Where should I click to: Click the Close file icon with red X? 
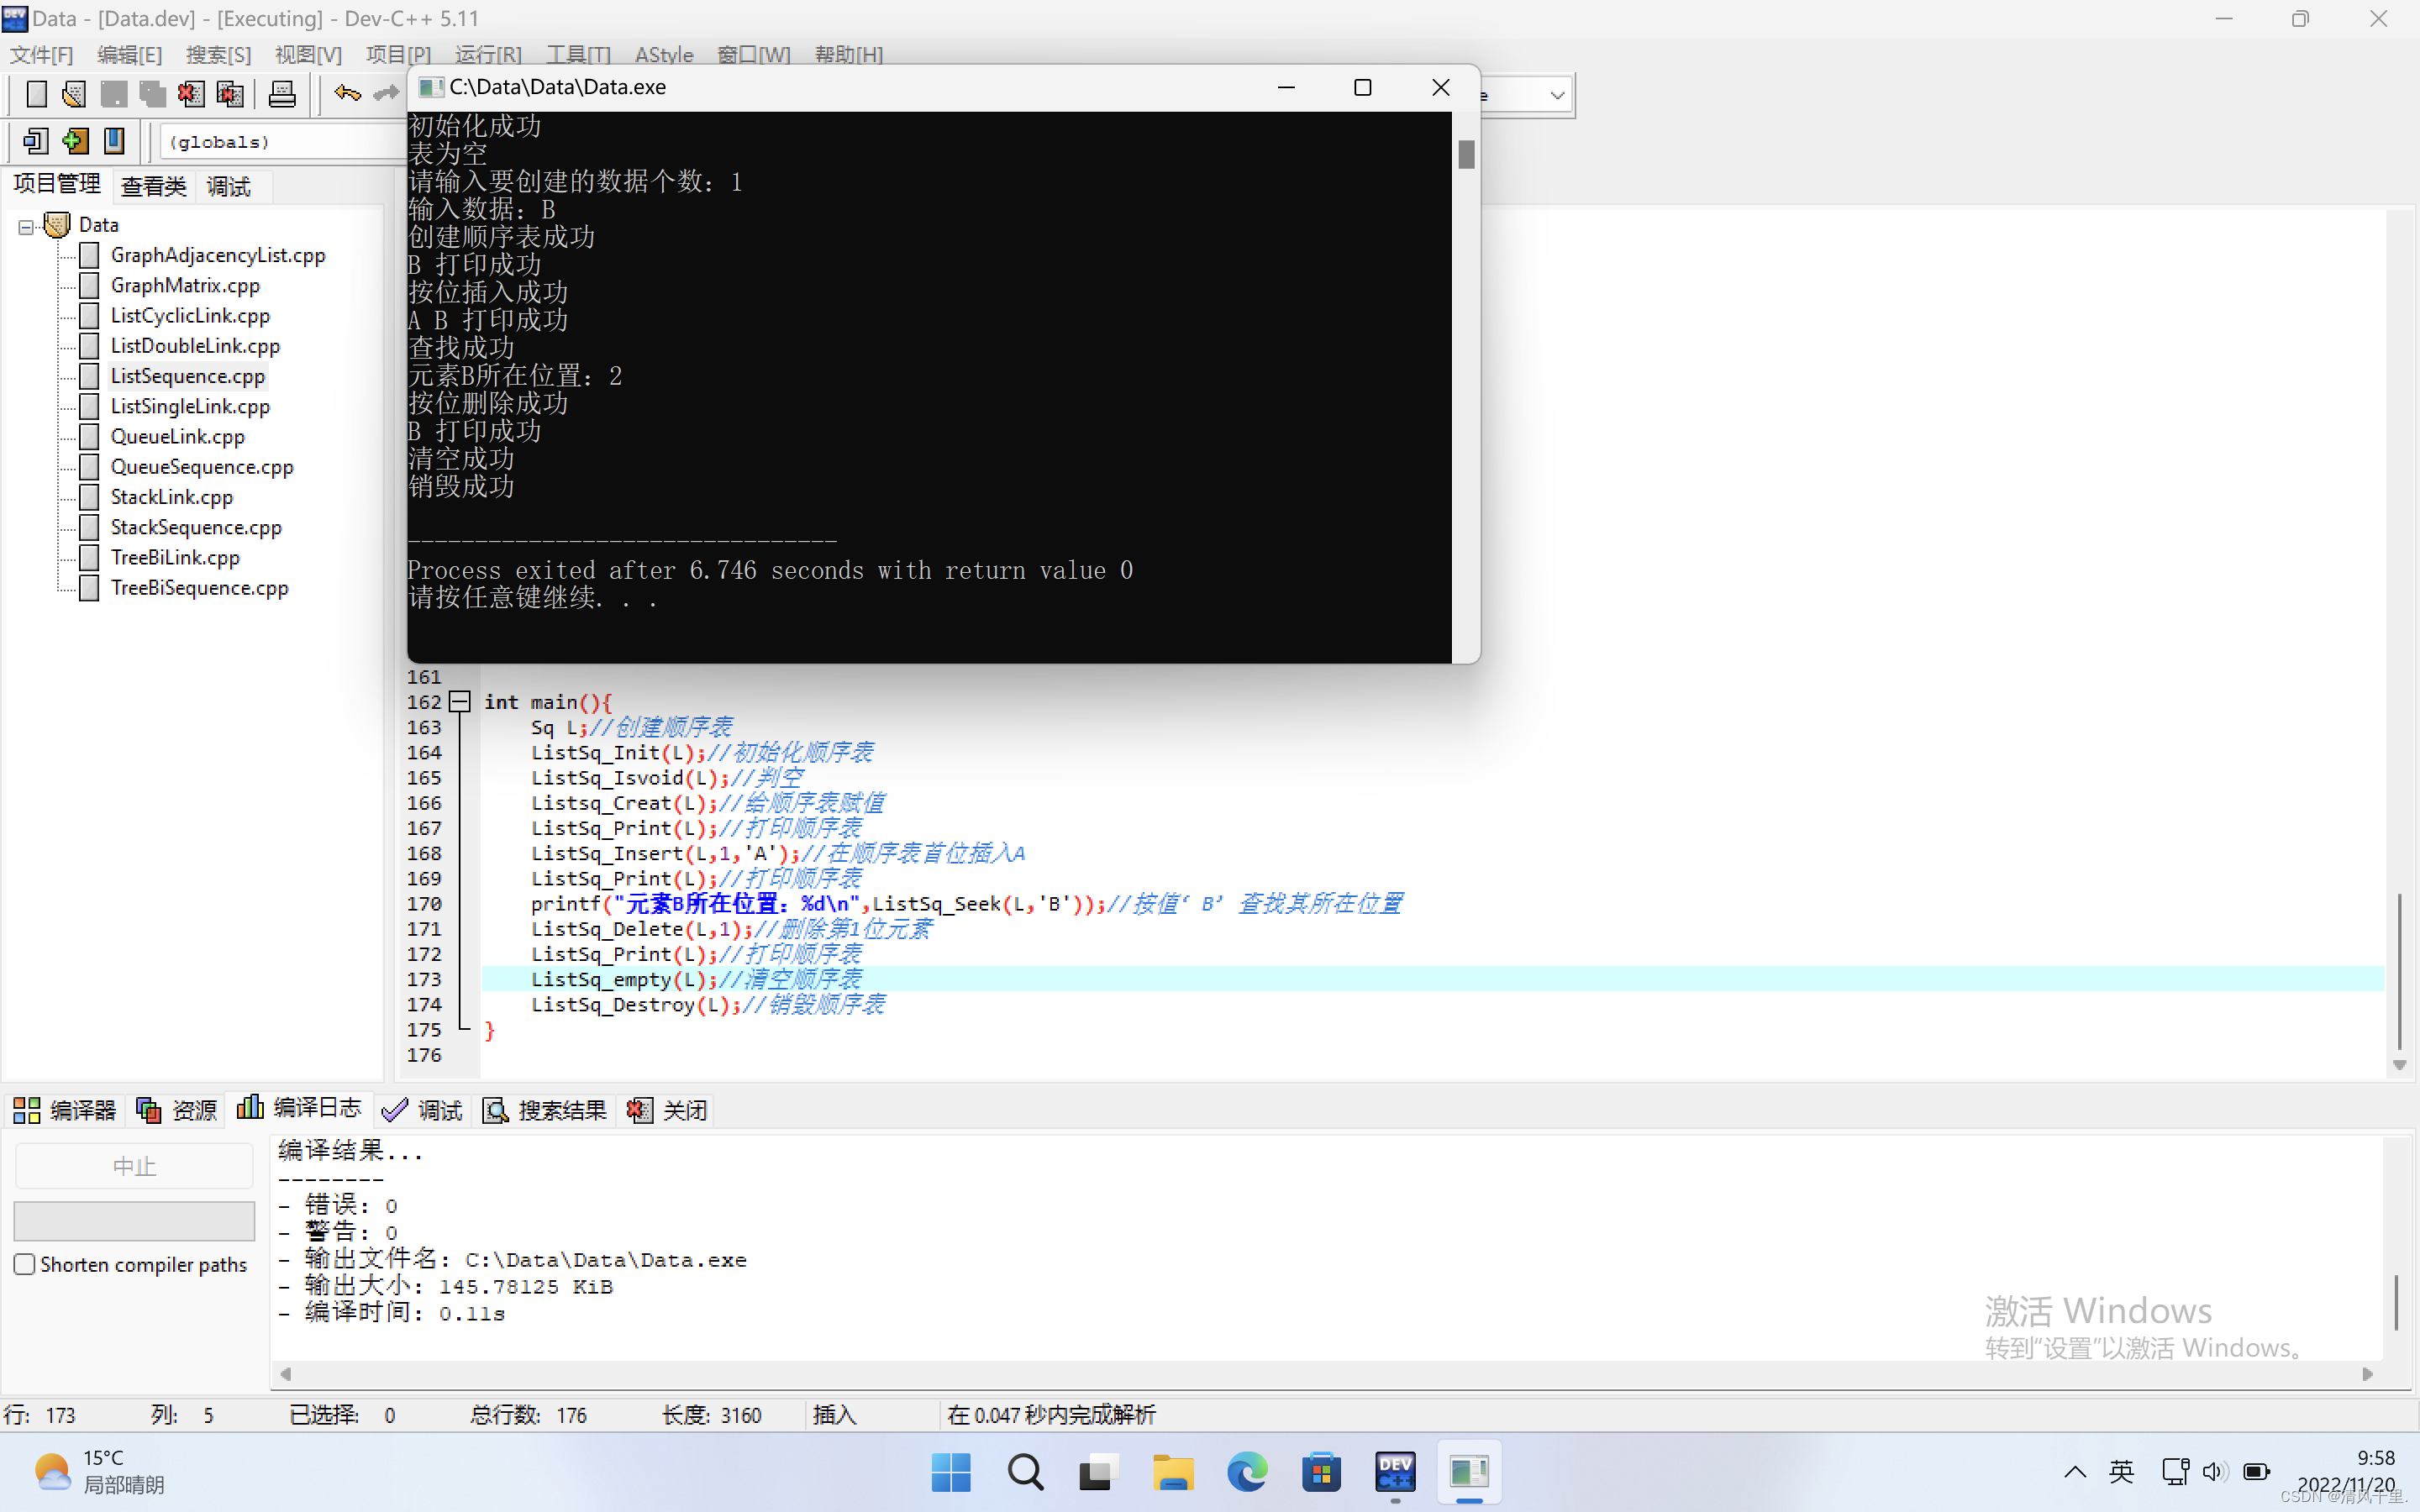point(190,94)
